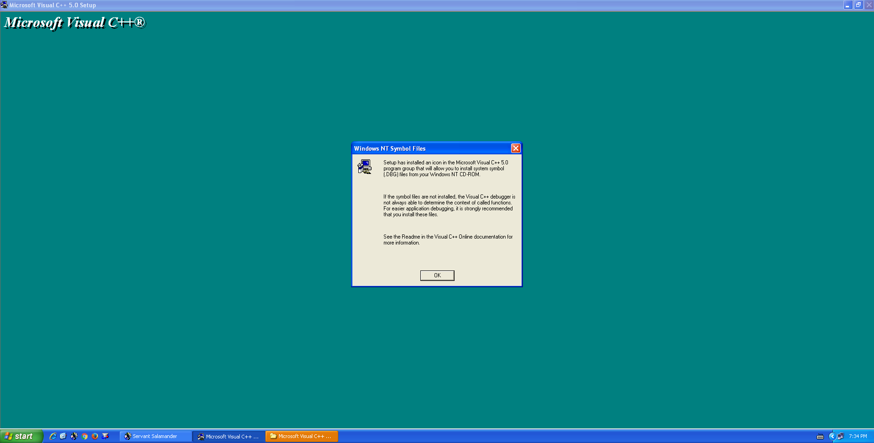Open the Windows Start menu
This screenshot has height=443, width=874.
pyautogui.click(x=21, y=436)
